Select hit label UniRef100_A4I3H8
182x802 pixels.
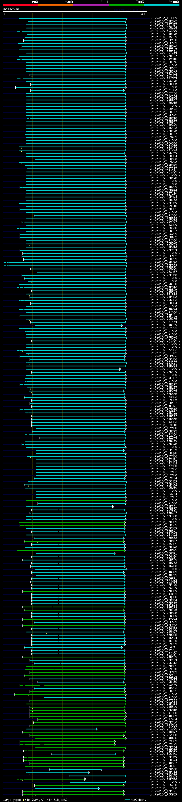[x=163, y=713]
